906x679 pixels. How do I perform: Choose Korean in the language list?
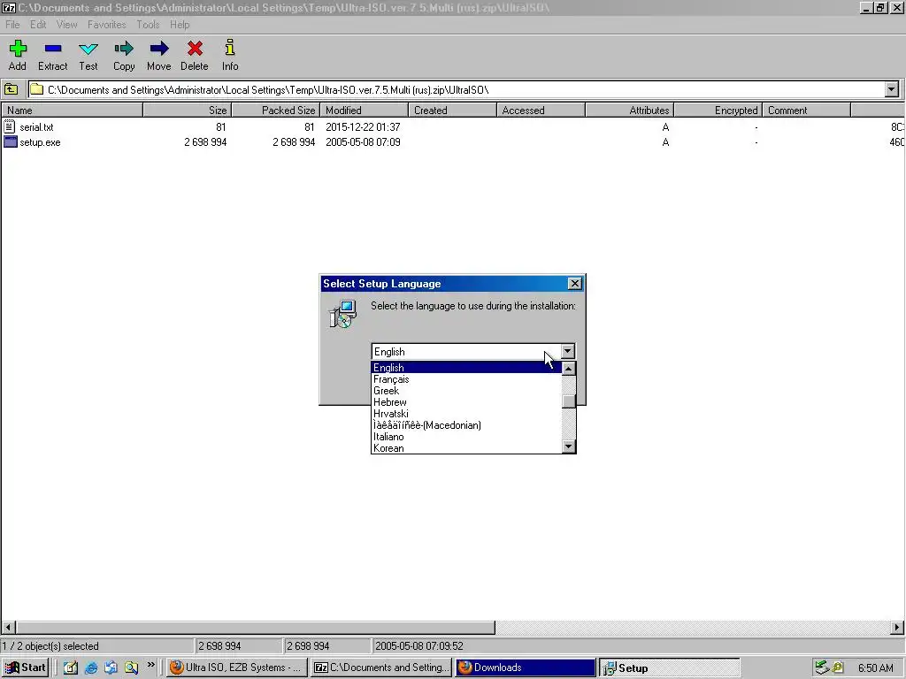pos(465,448)
